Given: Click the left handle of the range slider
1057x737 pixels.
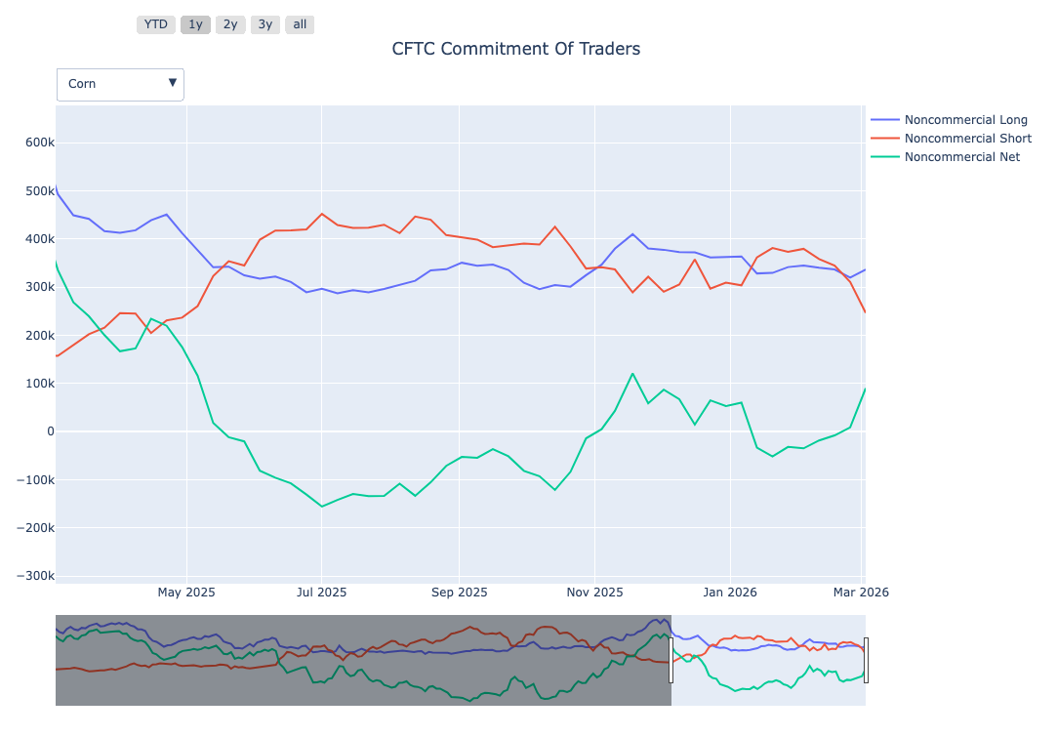Looking at the screenshot, I should (x=671, y=660).
